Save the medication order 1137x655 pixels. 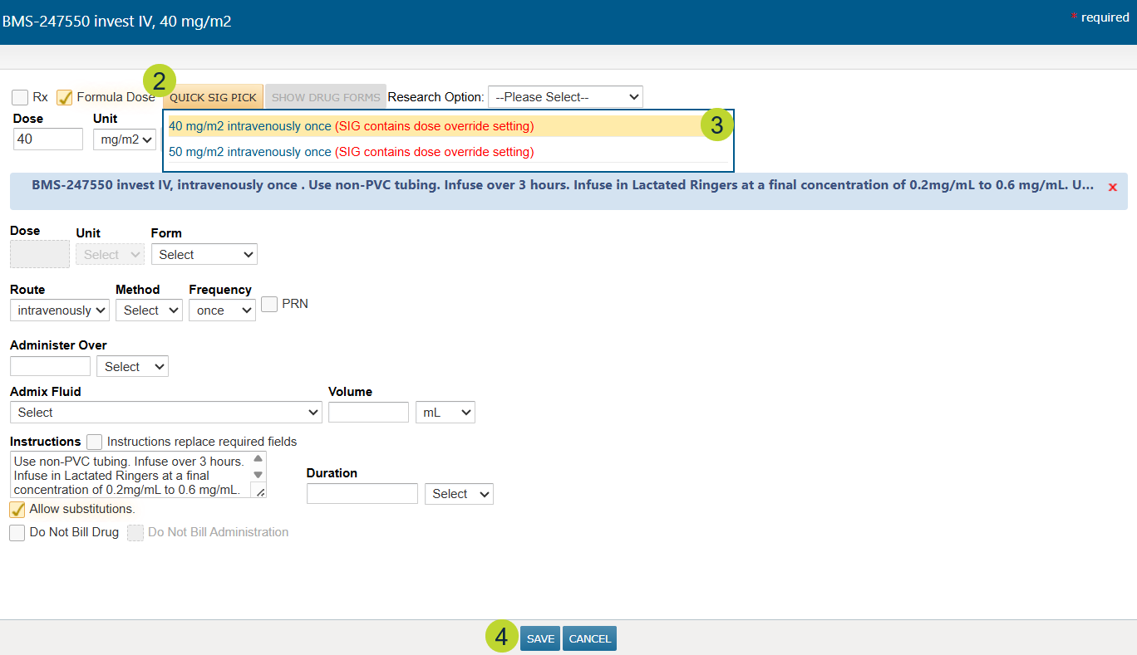click(540, 638)
